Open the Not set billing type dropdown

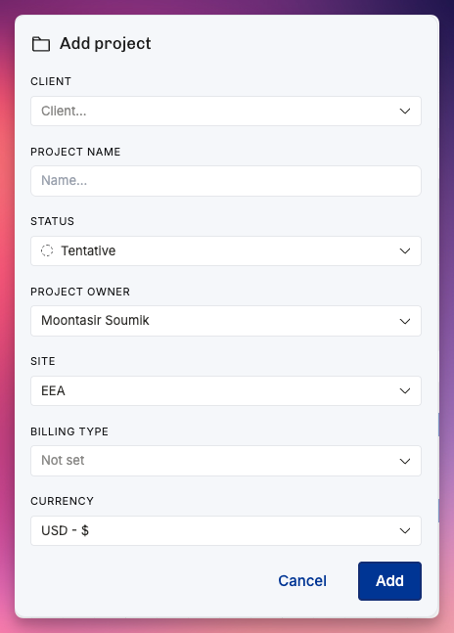[x=226, y=461]
